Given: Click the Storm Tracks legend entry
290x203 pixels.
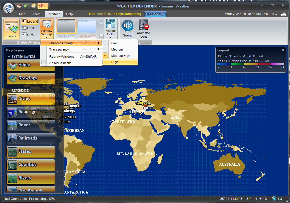Looking at the screenshot, I should [240, 56].
